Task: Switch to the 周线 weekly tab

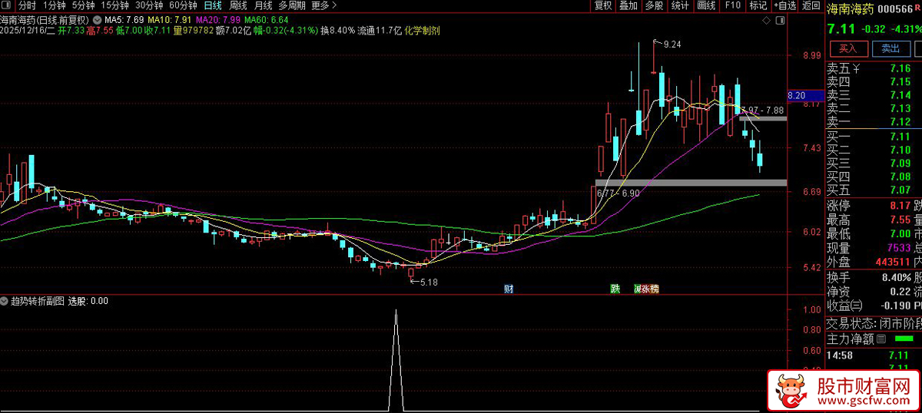Action: [238, 5]
